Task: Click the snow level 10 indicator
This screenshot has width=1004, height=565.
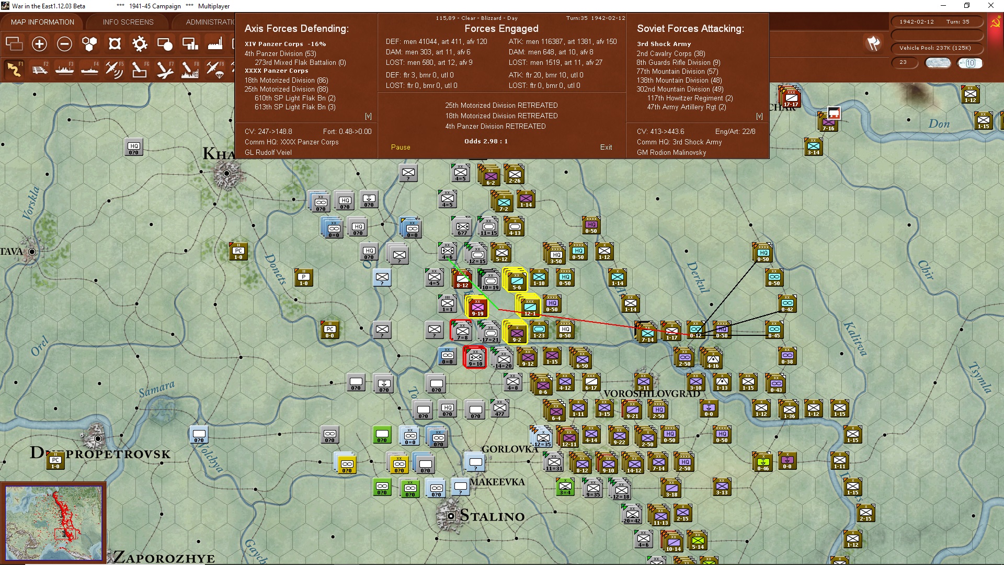Action: [970, 63]
